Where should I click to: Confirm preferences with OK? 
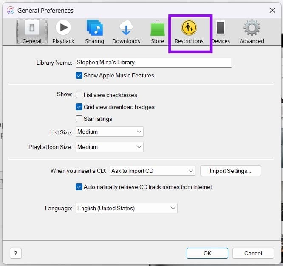pyautogui.click(x=207, y=253)
